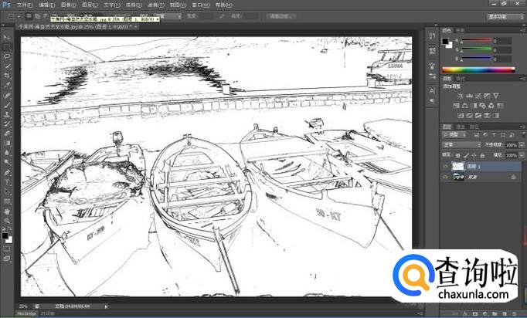Open Adjustments panel flyout menu
The height and width of the screenshot is (318, 527).
[523, 78]
